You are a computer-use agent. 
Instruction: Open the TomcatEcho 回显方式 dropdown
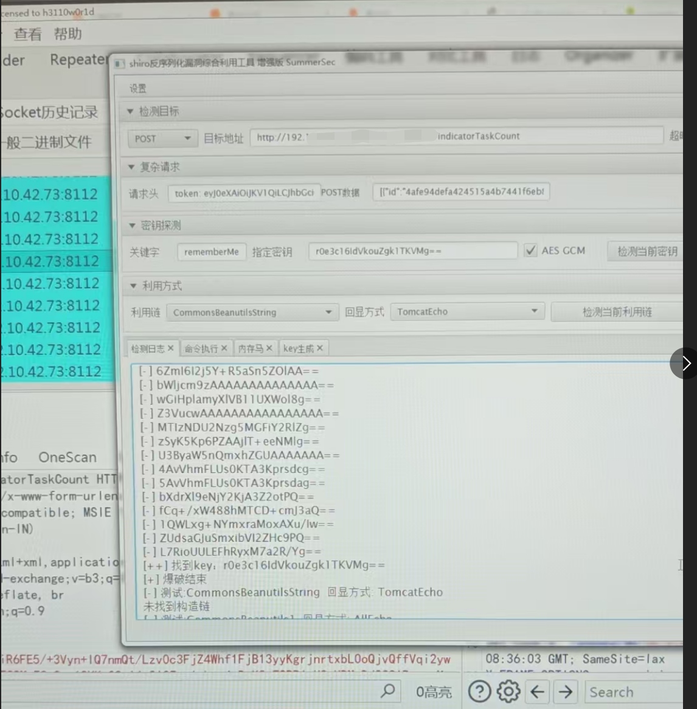point(467,312)
